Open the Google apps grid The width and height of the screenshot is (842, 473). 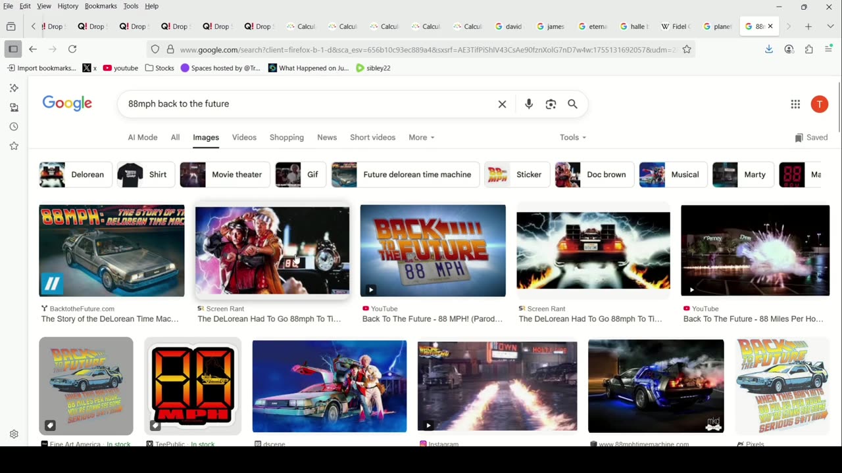(x=795, y=104)
